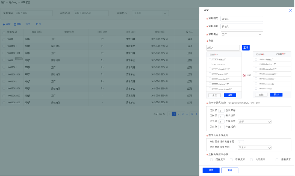Check the 120503-duoduo工厂 checkbox
295x176 pixels.
tap(256, 64)
